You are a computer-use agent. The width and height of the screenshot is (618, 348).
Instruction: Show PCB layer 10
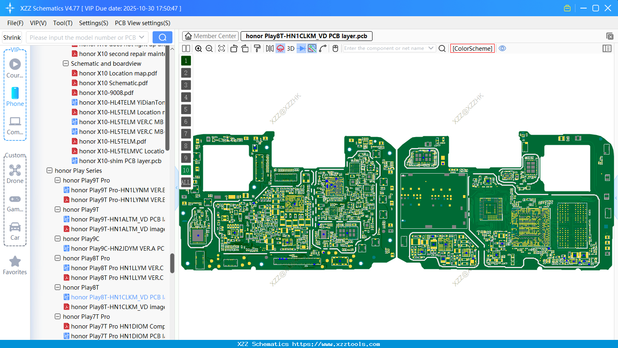point(186,170)
